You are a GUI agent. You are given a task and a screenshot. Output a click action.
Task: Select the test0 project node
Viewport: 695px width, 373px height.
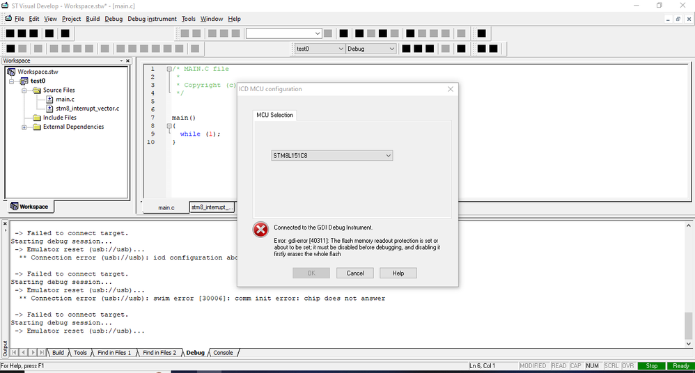[38, 81]
